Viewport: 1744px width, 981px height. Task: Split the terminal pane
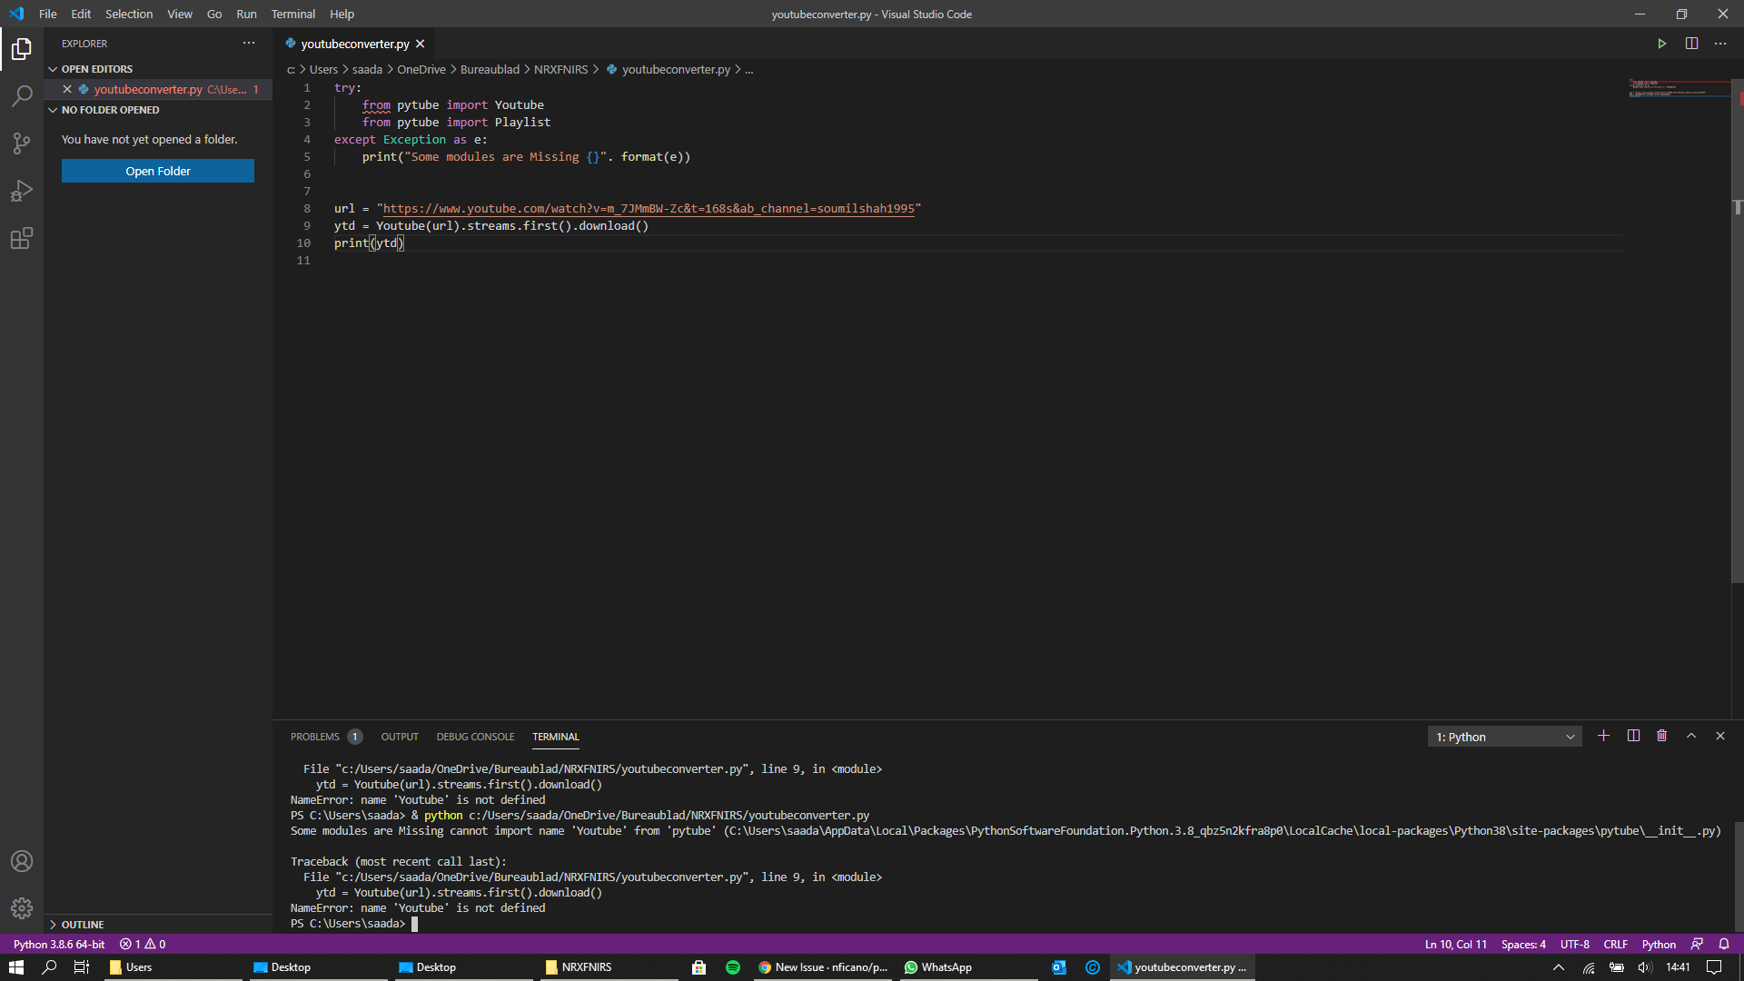(x=1632, y=736)
